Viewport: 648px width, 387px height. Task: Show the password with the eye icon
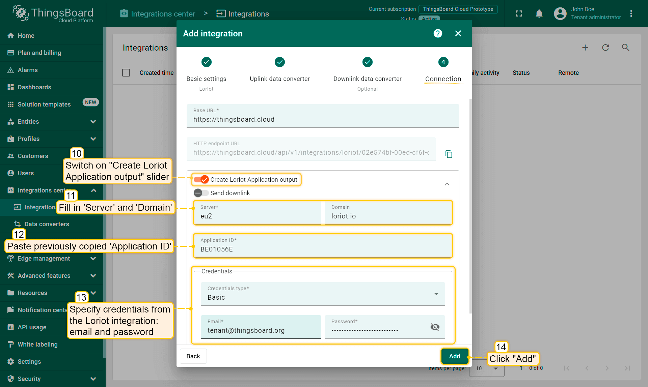pyautogui.click(x=435, y=327)
